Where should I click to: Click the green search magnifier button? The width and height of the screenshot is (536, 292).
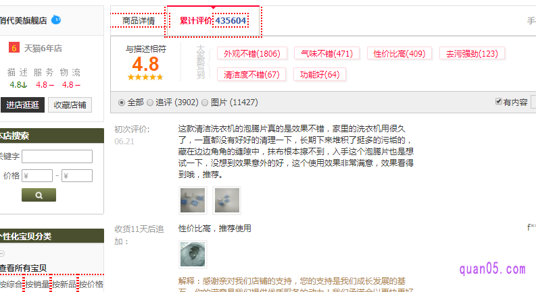coord(39,195)
